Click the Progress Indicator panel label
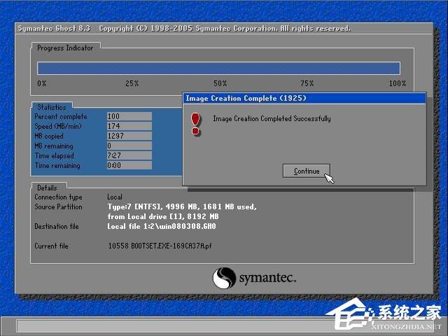Screen dimensions: 448x336 (x=65, y=48)
